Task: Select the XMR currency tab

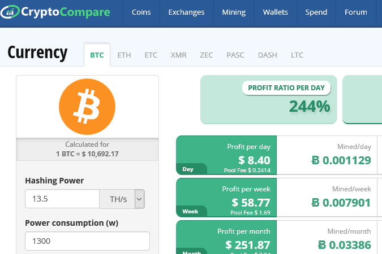Action: (178, 55)
